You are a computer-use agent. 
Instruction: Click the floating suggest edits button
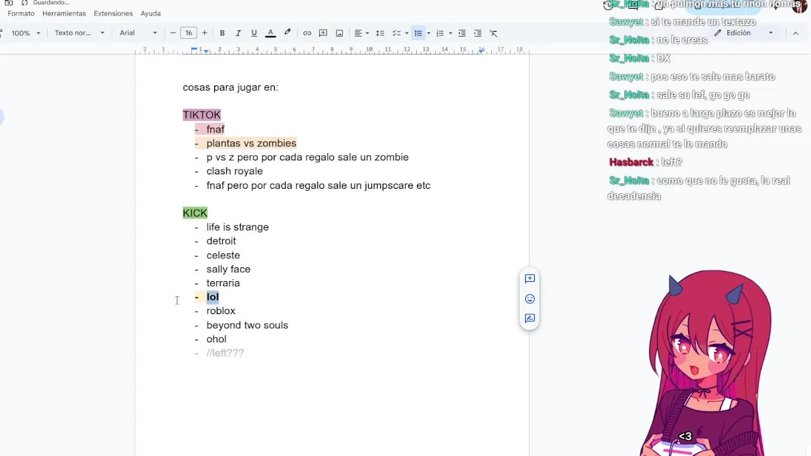coord(530,319)
